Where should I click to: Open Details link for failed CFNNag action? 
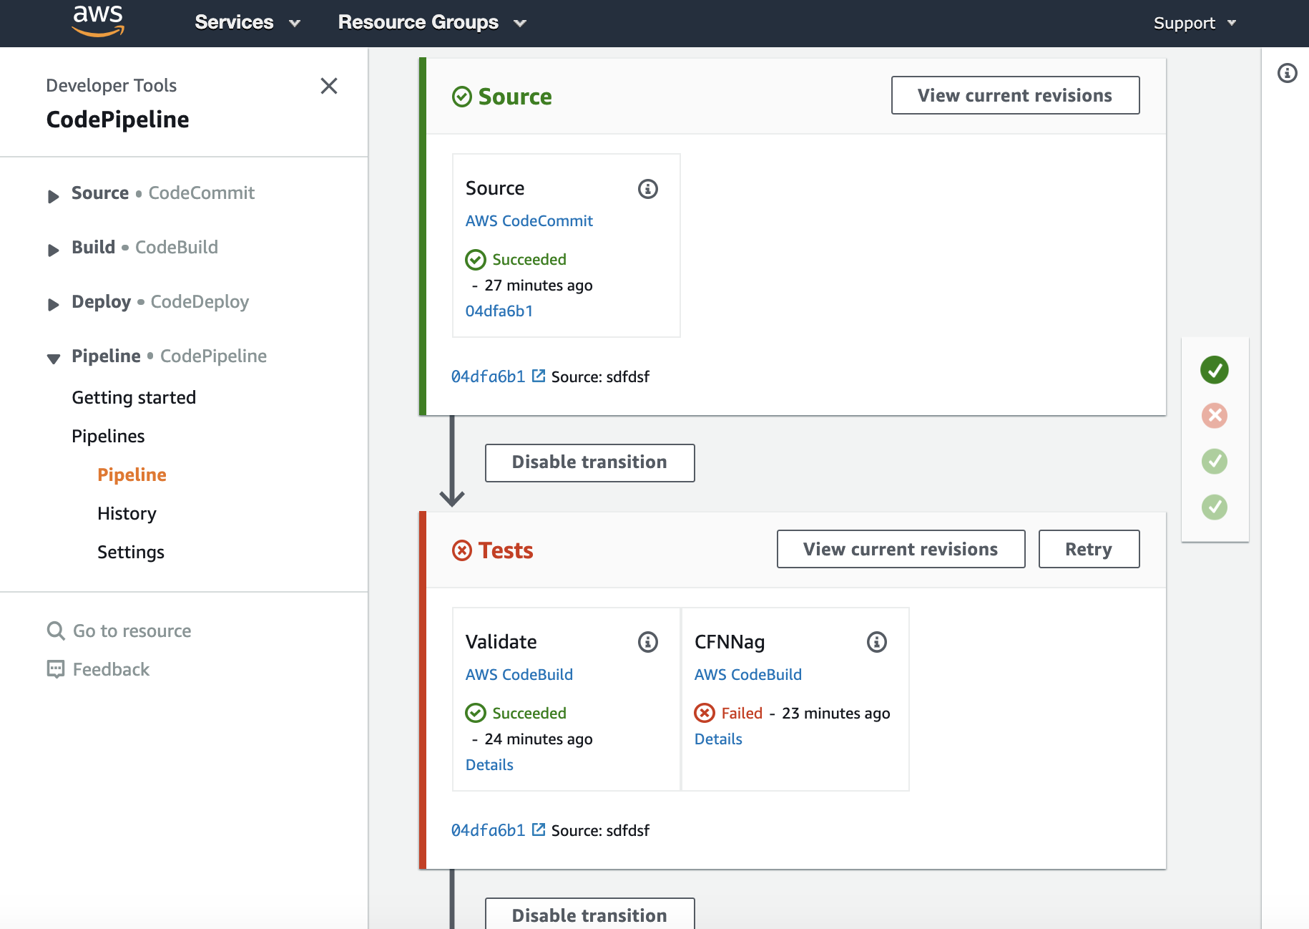point(718,739)
